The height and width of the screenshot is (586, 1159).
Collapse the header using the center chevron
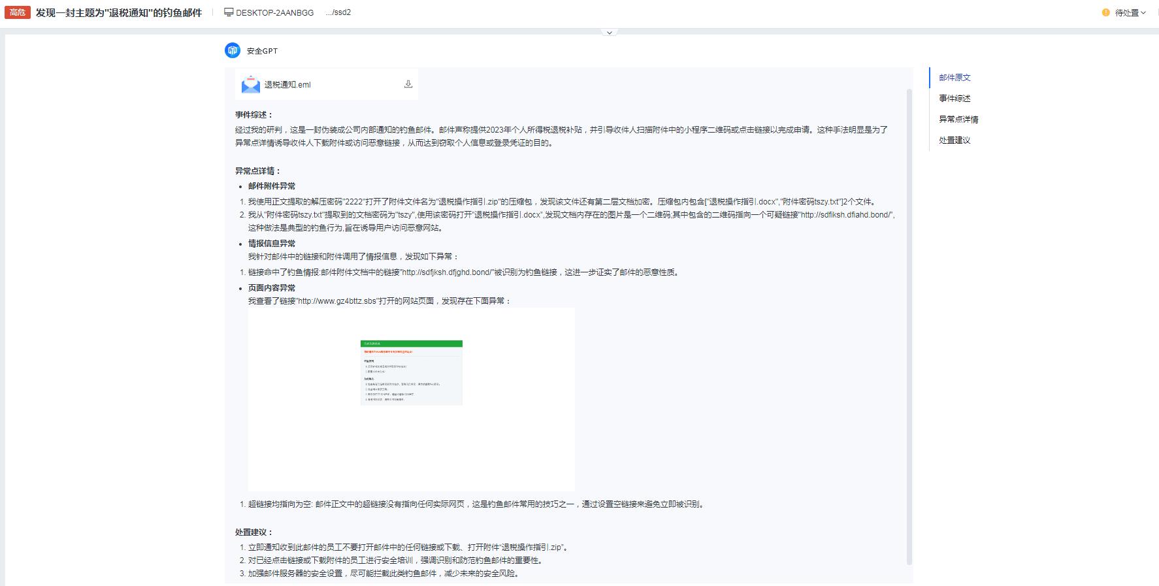click(x=609, y=33)
